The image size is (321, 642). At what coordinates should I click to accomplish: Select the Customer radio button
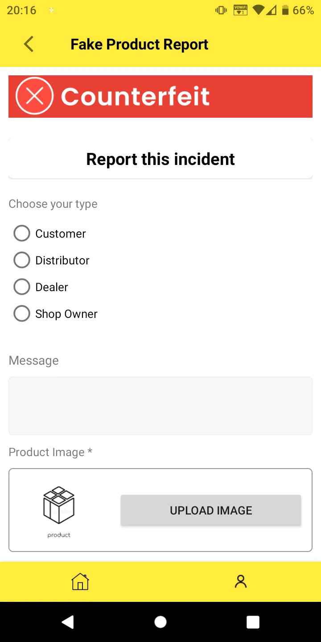(21, 233)
